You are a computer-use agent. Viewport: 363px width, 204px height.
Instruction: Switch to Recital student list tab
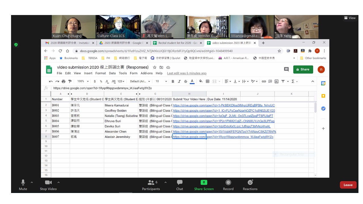pos(176,43)
